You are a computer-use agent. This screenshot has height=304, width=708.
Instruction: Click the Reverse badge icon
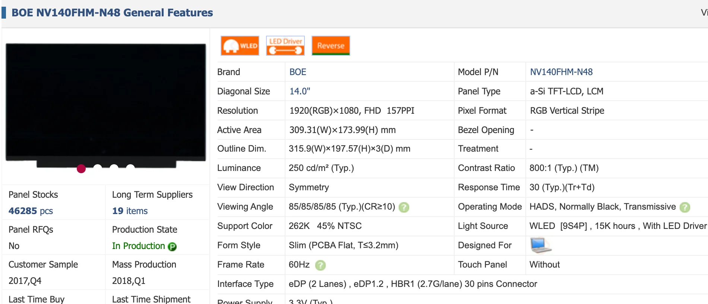[331, 46]
